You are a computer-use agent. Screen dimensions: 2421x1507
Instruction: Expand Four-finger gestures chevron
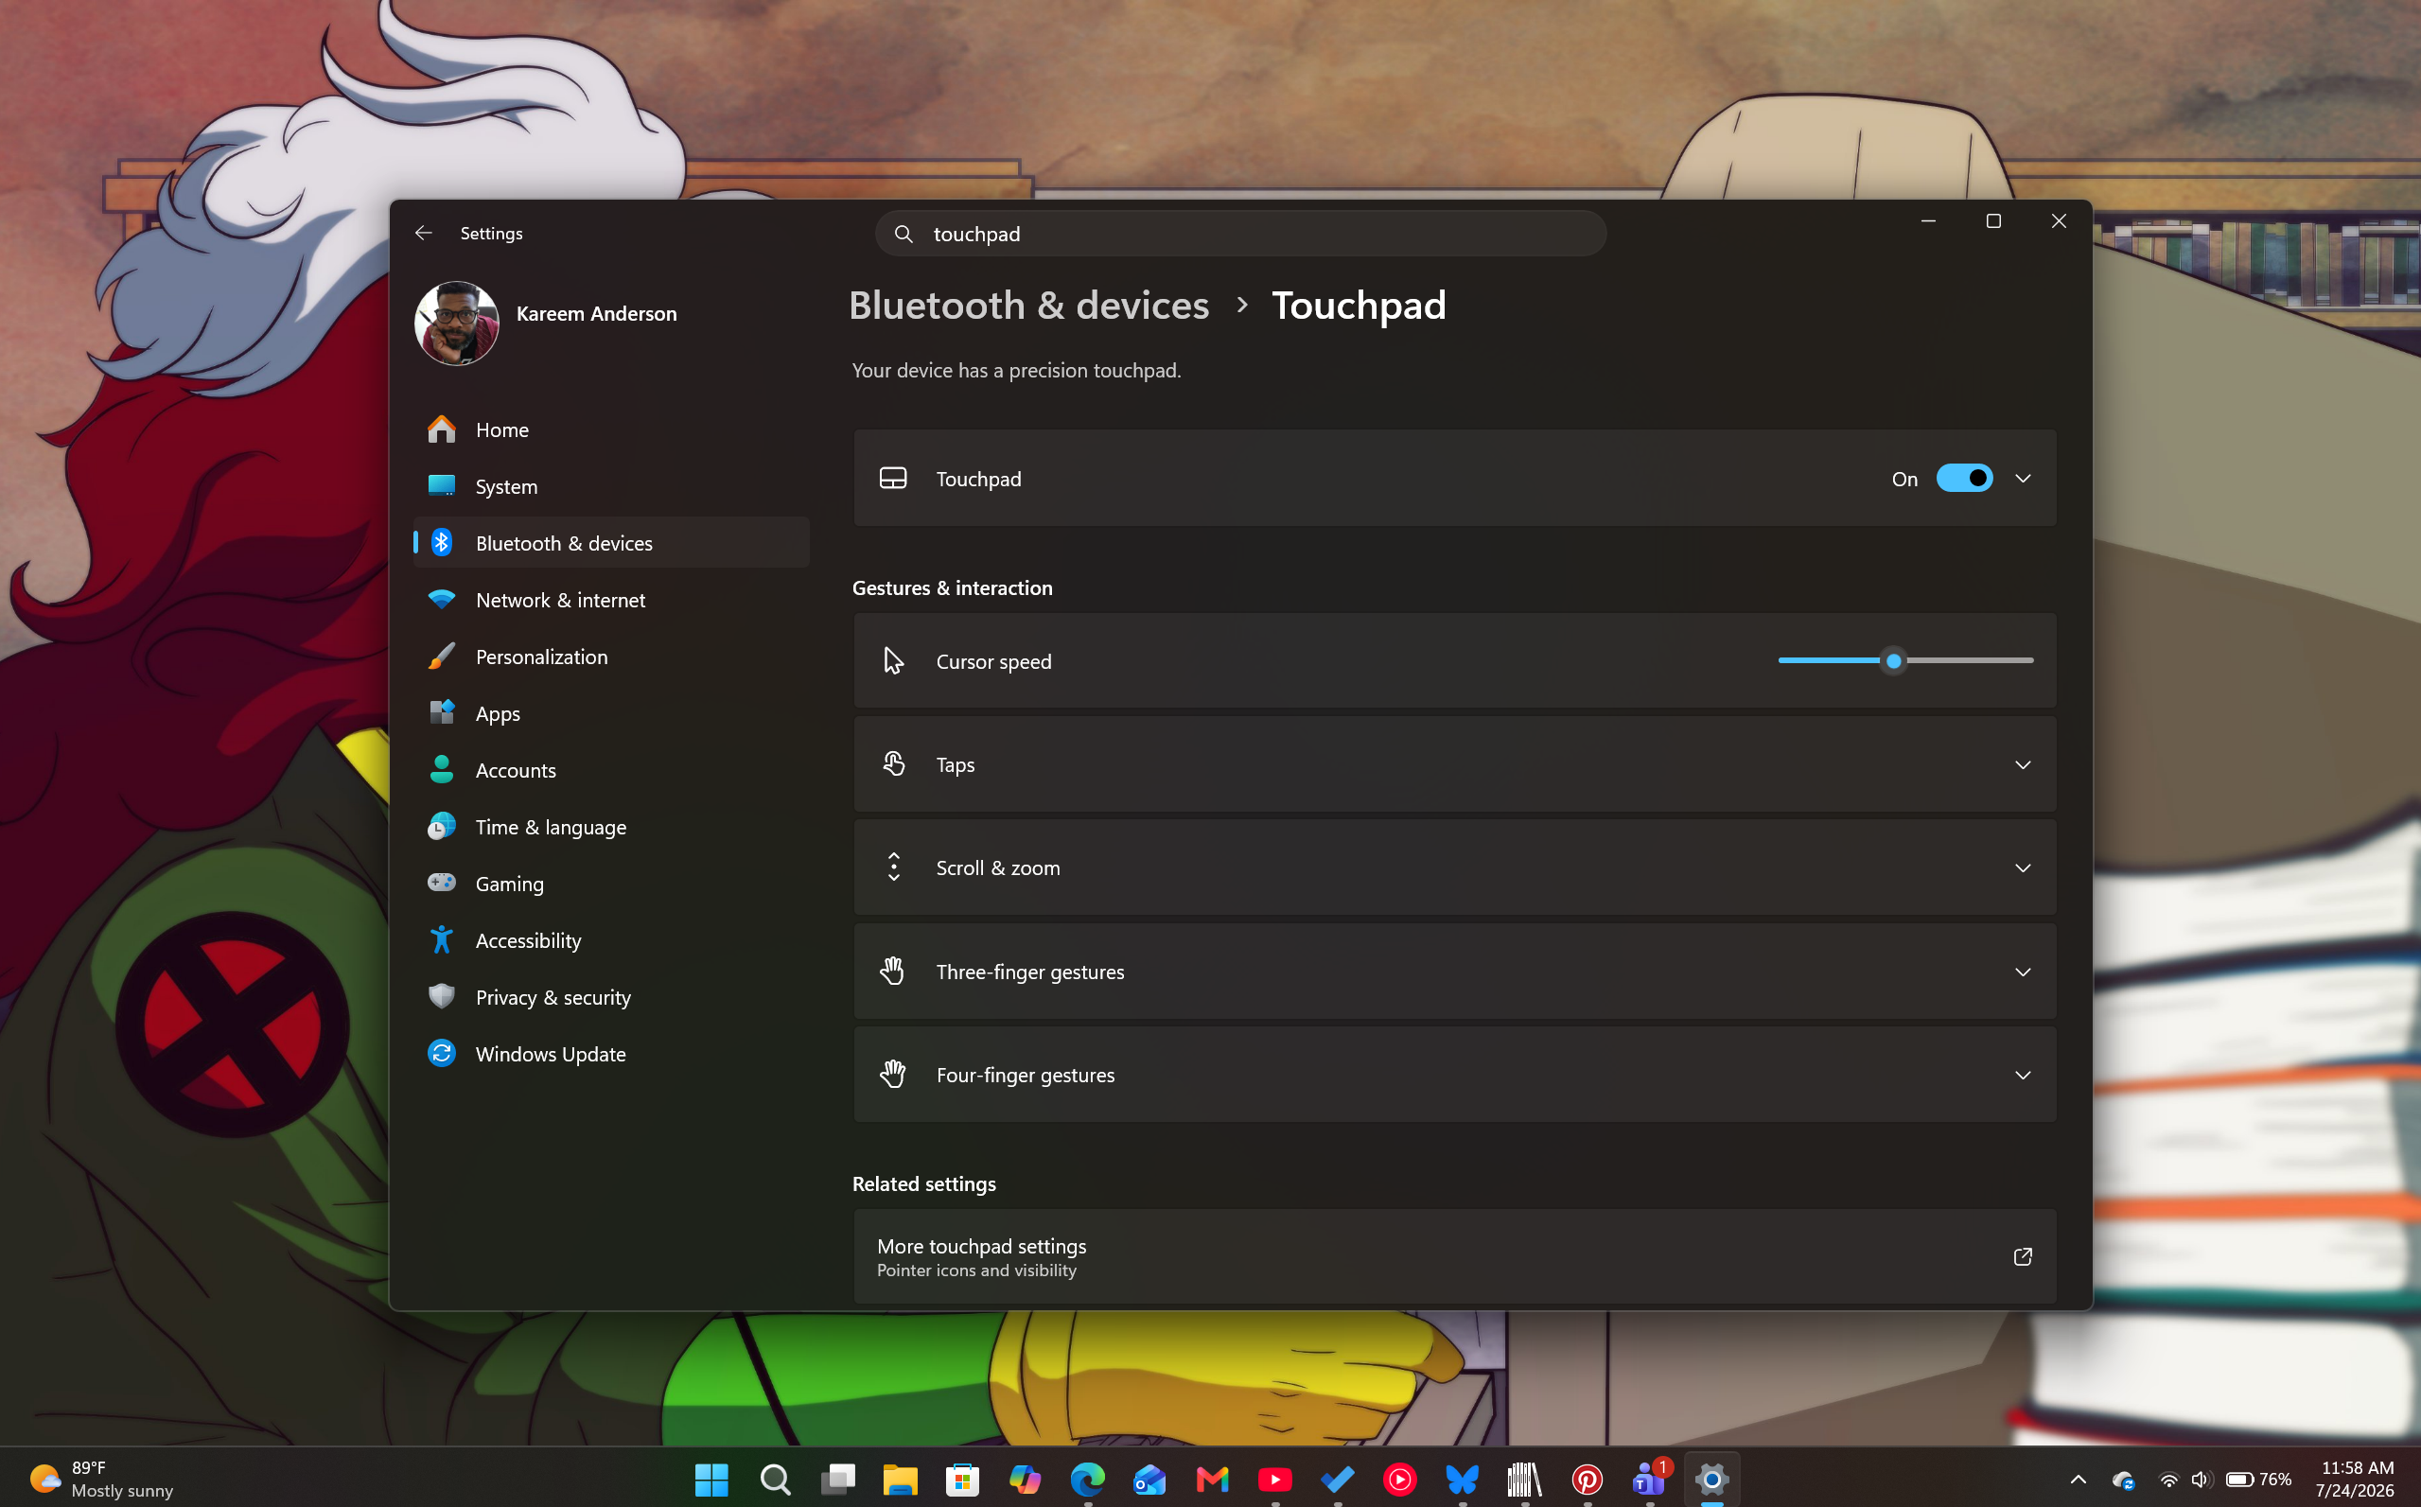(2023, 1075)
